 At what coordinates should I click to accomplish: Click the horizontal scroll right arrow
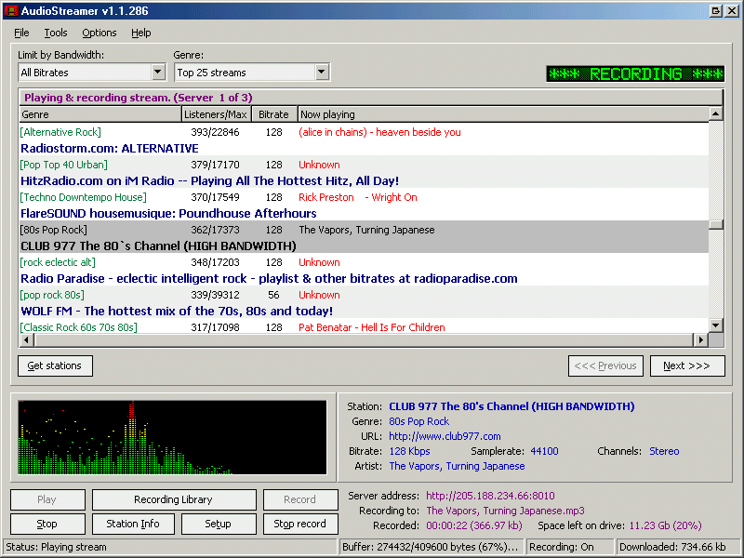[701, 339]
